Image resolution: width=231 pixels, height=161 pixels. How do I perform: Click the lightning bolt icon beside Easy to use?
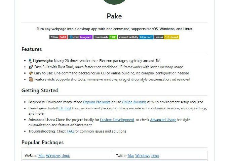click(x=31, y=73)
